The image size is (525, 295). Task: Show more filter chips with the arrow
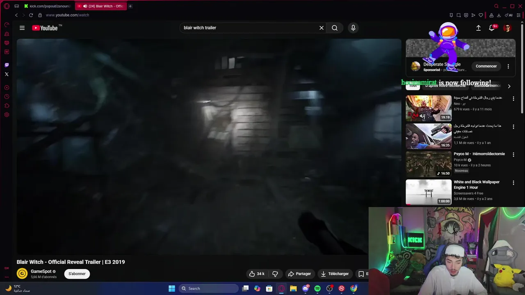click(509, 86)
